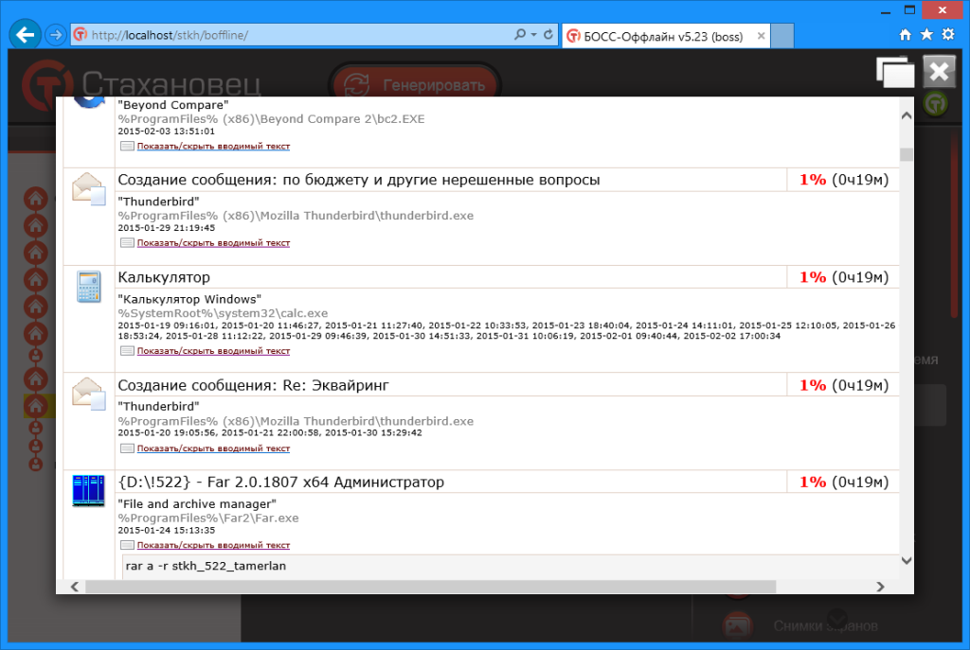Click the Стахановец logo
The image size is (970, 650).
coord(141,84)
